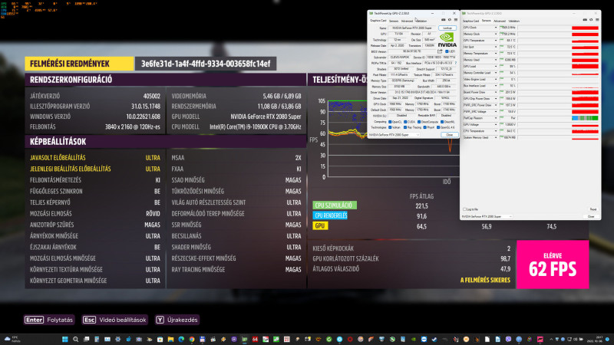Switch to Validation tab in the Sensors GPU-Z window
Viewport: 614px width, 345px height.
pyautogui.click(x=513, y=21)
